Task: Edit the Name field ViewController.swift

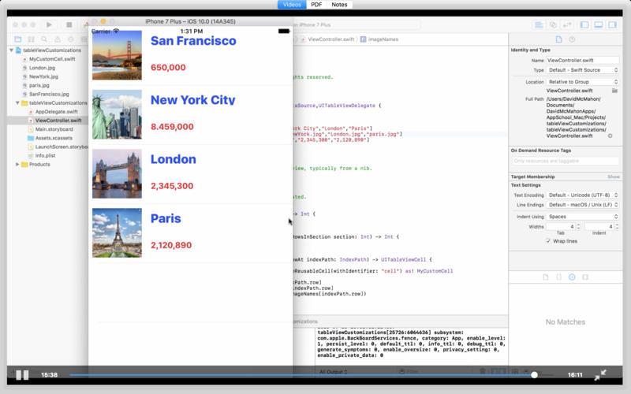Action: click(x=582, y=61)
